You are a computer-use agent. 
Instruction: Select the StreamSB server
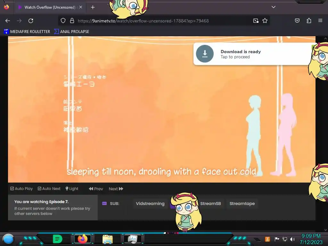point(210,203)
